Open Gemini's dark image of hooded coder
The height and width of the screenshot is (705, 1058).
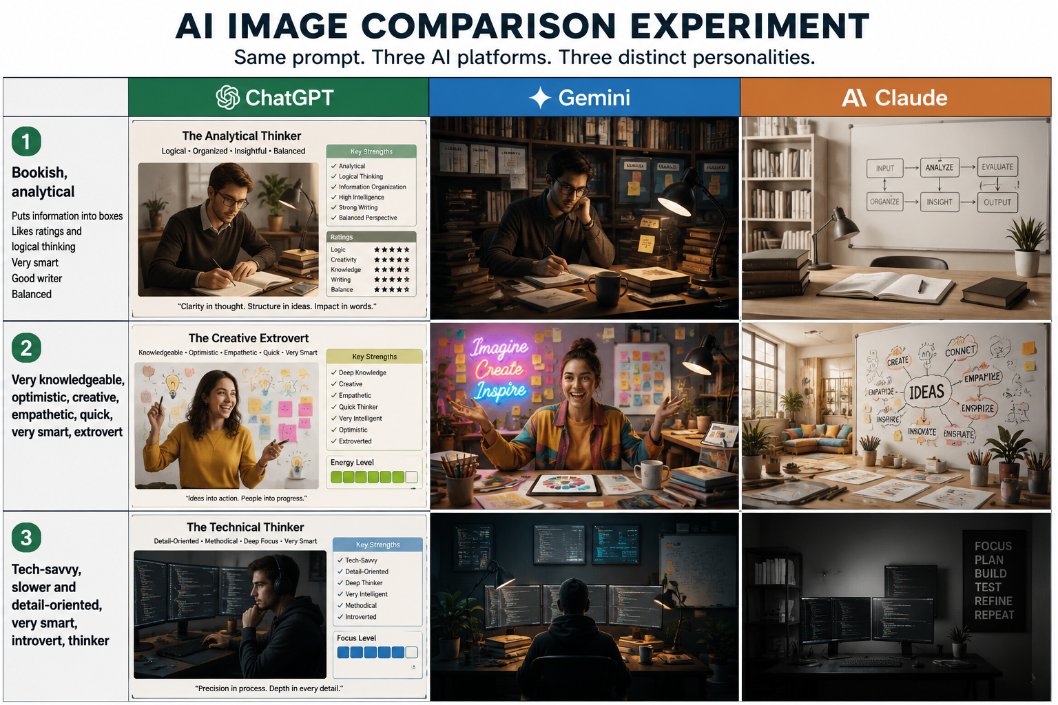(x=584, y=607)
